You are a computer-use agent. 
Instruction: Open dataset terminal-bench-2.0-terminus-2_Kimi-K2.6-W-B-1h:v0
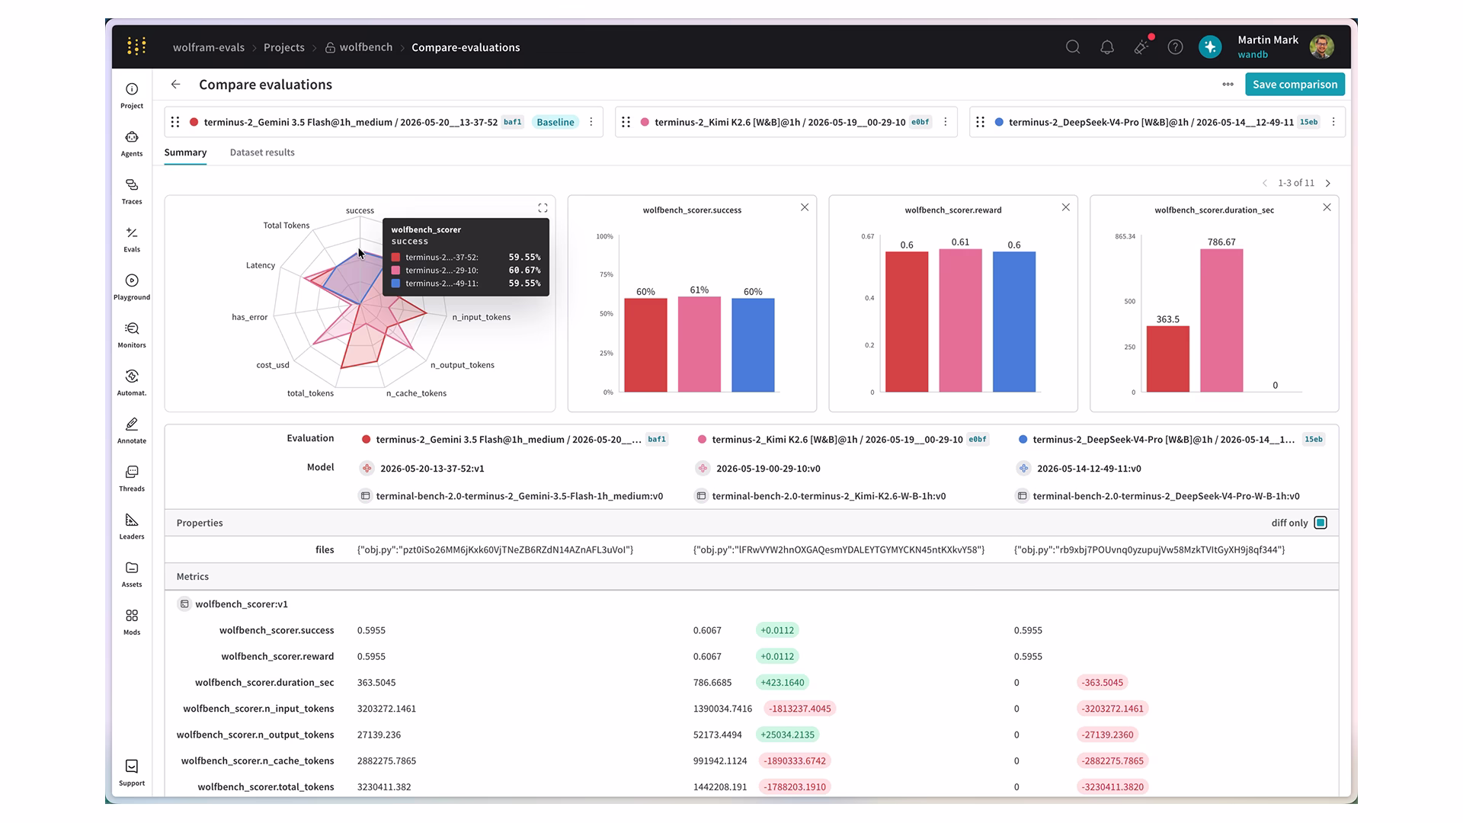click(x=828, y=496)
